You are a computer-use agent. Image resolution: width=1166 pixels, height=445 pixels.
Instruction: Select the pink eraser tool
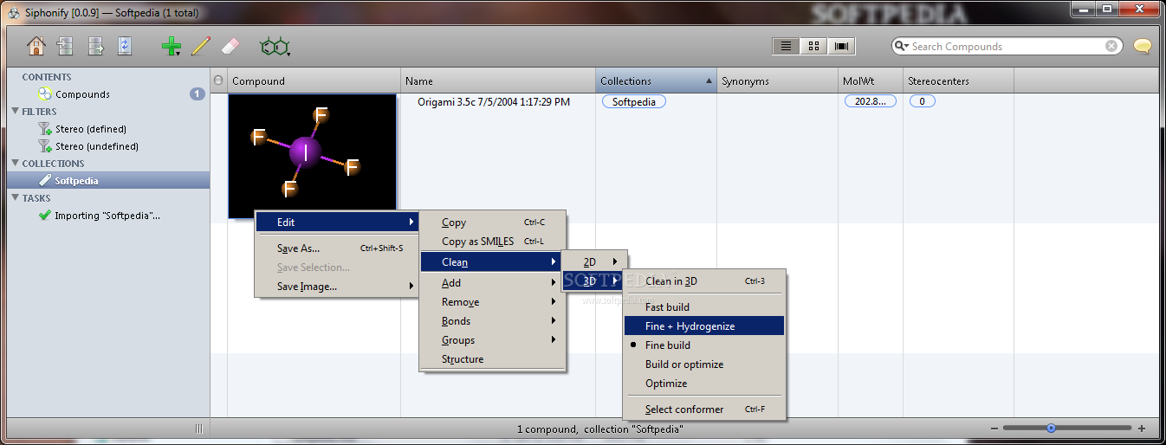coord(230,46)
